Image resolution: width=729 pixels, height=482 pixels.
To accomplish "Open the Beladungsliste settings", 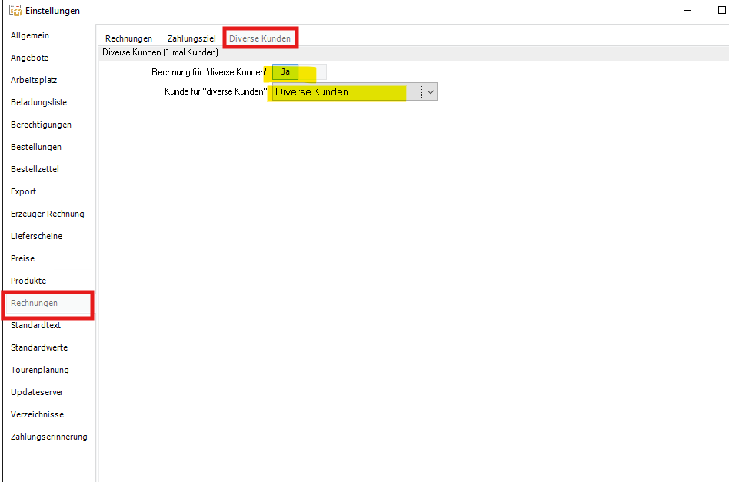I will tap(38, 102).
